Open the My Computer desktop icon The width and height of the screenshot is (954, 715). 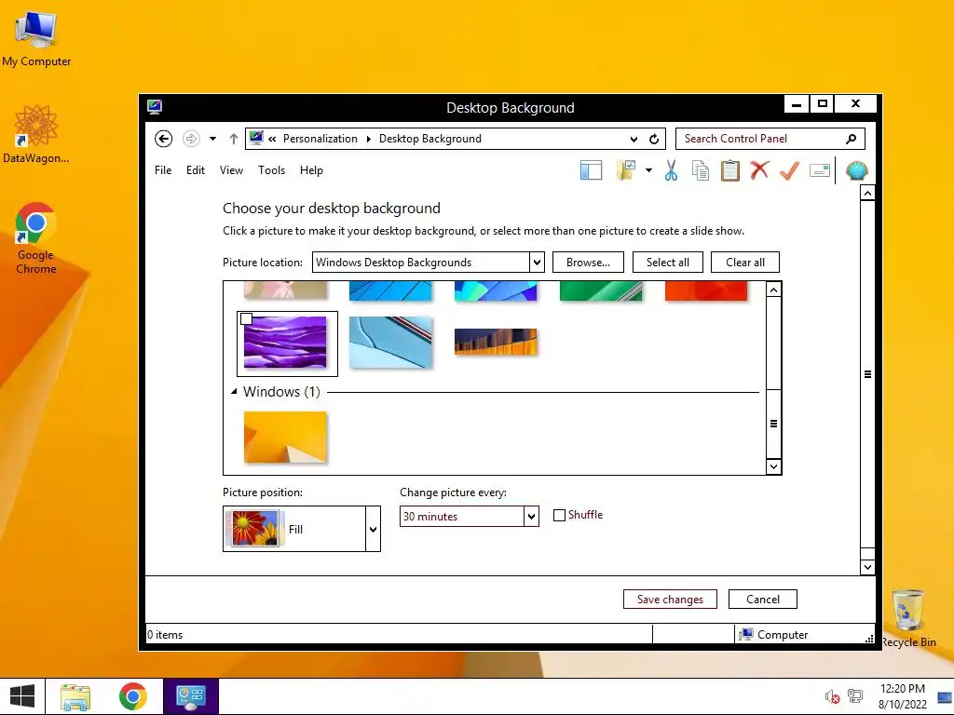(x=36, y=39)
